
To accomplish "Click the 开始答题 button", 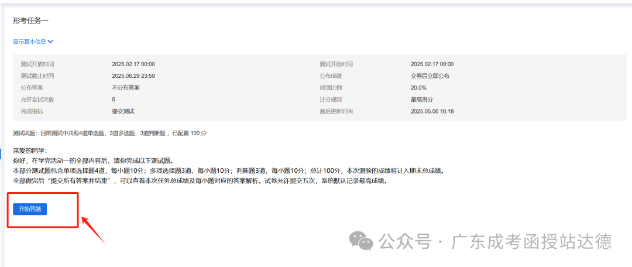I will pos(30,209).
